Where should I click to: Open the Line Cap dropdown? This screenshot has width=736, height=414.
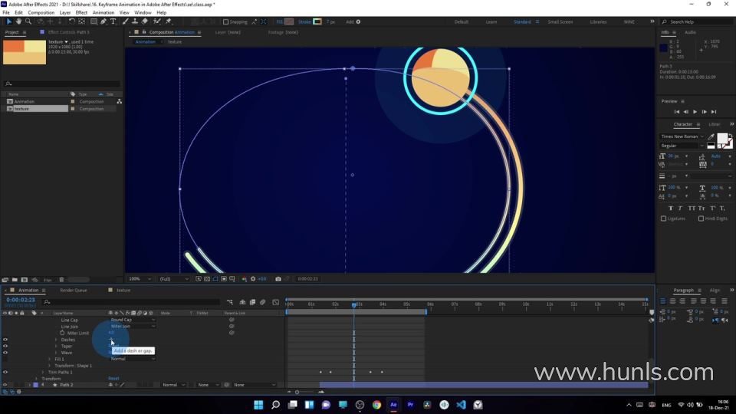pyautogui.click(x=132, y=320)
